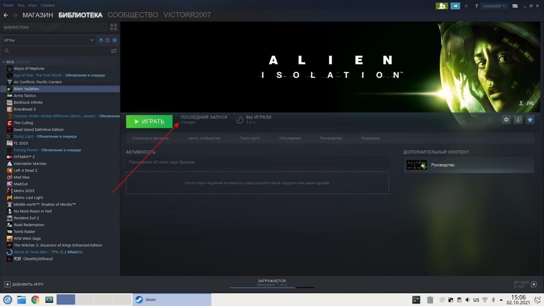This screenshot has width=544, height=306.
Task: Open Руководства link
Action: [x=331, y=138]
